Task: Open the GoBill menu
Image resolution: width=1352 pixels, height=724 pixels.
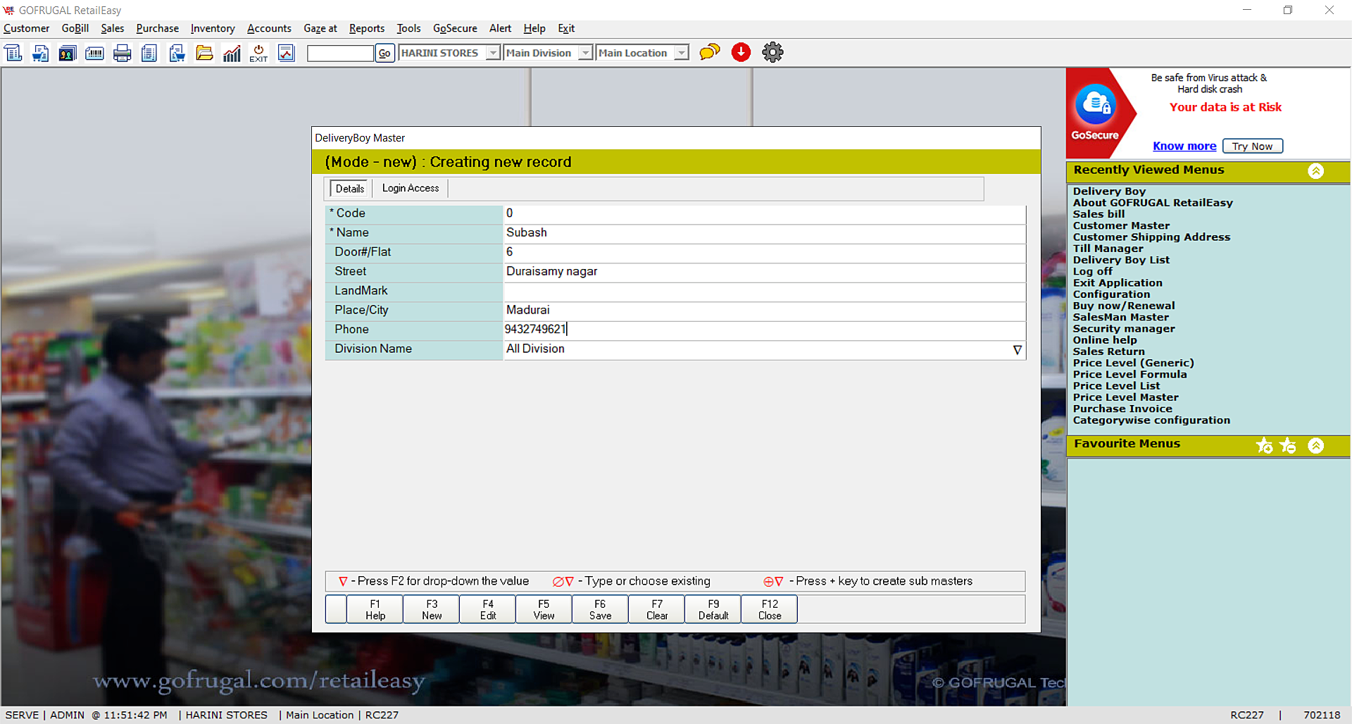Action: pyautogui.click(x=75, y=28)
